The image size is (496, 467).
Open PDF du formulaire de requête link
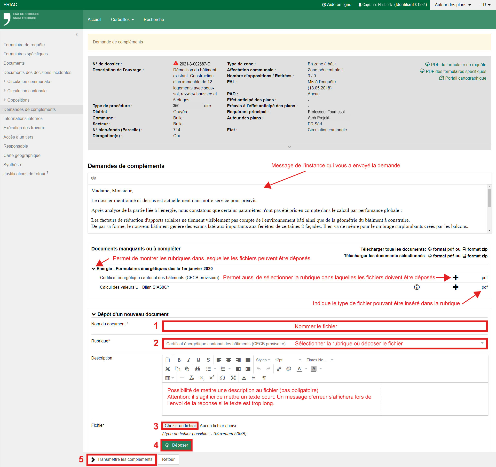pos(458,65)
